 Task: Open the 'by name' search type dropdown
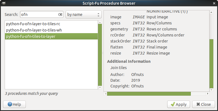click(x=84, y=15)
